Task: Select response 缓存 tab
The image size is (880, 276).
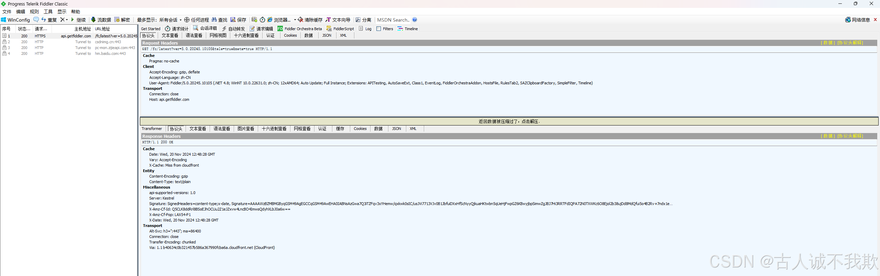Action: point(340,129)
